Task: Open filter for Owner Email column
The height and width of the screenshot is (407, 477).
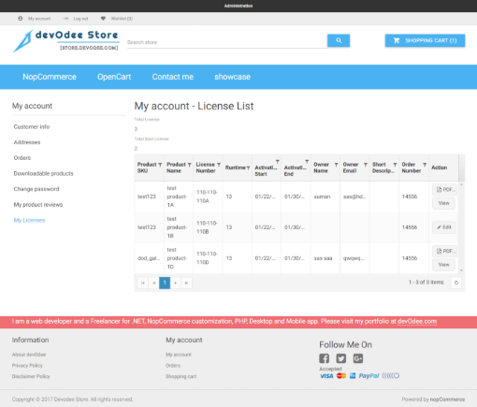Action: (x=366, y=165)
